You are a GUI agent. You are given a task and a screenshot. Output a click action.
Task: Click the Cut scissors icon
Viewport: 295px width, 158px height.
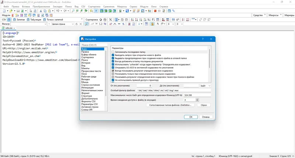pyautogui.click(x=41, y=11)
